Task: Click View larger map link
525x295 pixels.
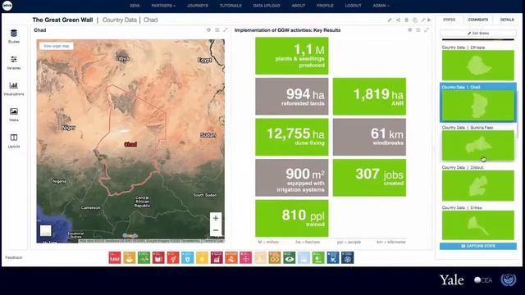Action: click(57, 46)
